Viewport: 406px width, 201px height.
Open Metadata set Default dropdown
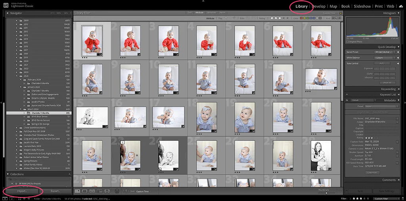pos(362,100)
